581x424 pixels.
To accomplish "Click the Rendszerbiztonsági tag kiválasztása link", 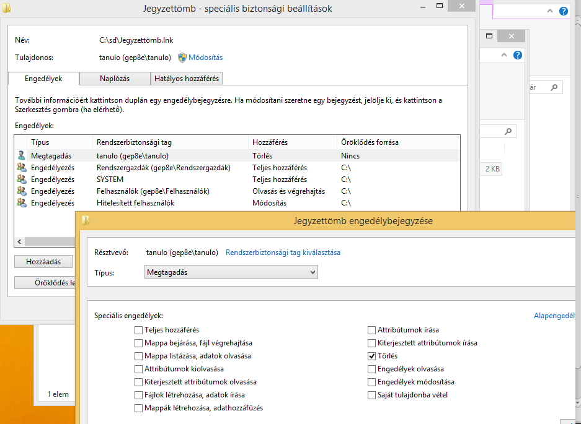I will 283,253.
